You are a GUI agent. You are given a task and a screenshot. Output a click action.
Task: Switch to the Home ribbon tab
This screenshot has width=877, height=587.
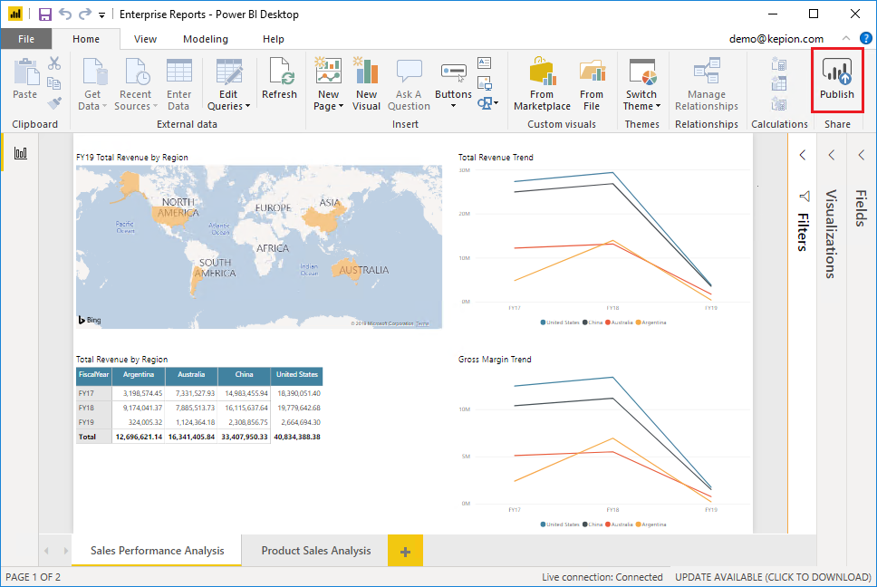86,39
